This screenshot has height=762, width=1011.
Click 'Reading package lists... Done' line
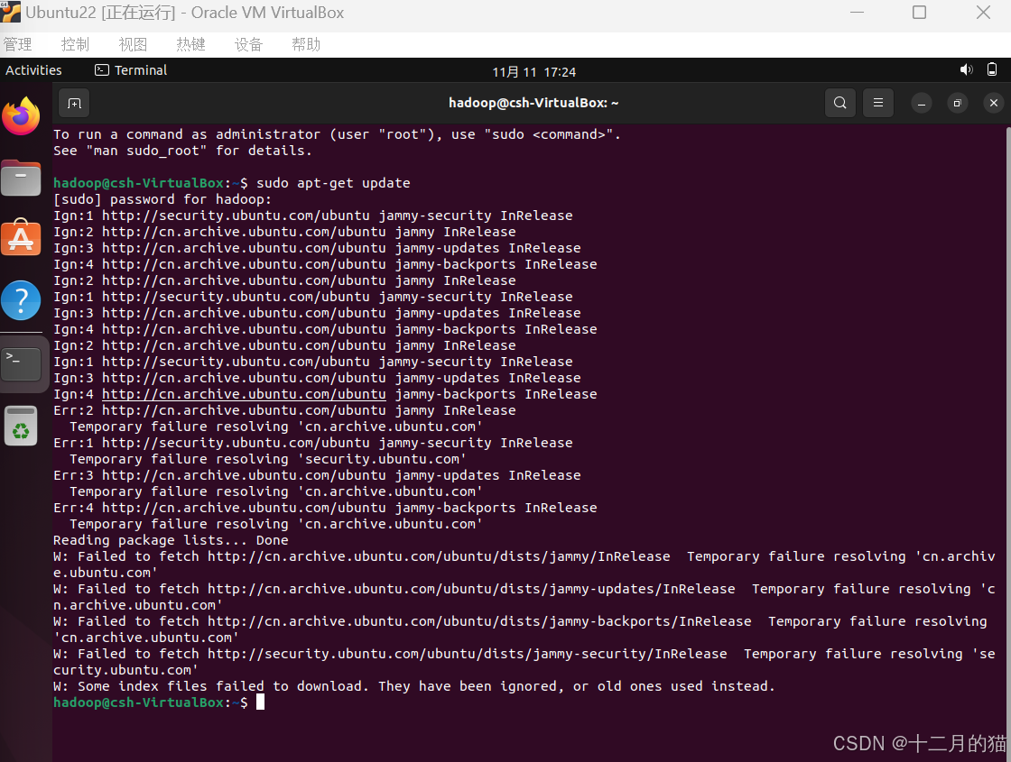(x=171, y=540)
